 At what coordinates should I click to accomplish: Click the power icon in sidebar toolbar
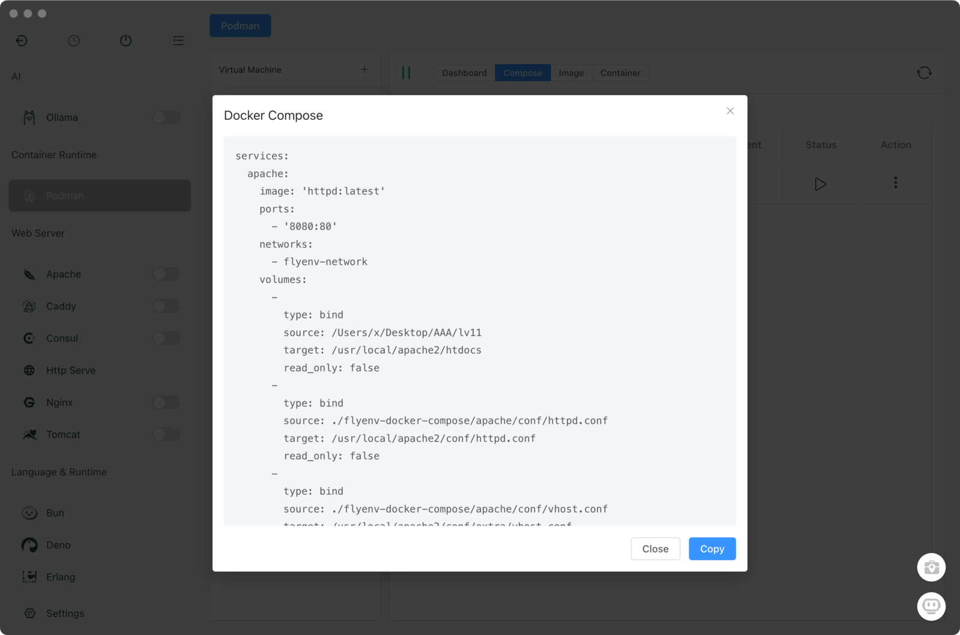coord(126,41)
